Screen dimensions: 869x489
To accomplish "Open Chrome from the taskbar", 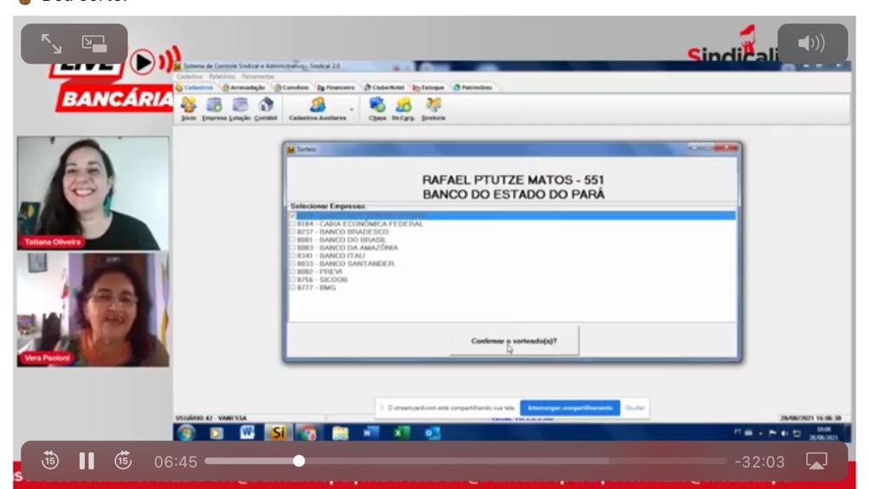I will 308,432.
